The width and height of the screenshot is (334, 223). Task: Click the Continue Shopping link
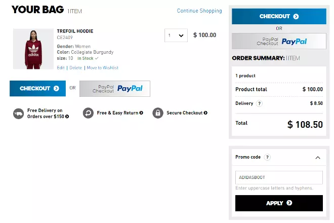pos(199,11)
